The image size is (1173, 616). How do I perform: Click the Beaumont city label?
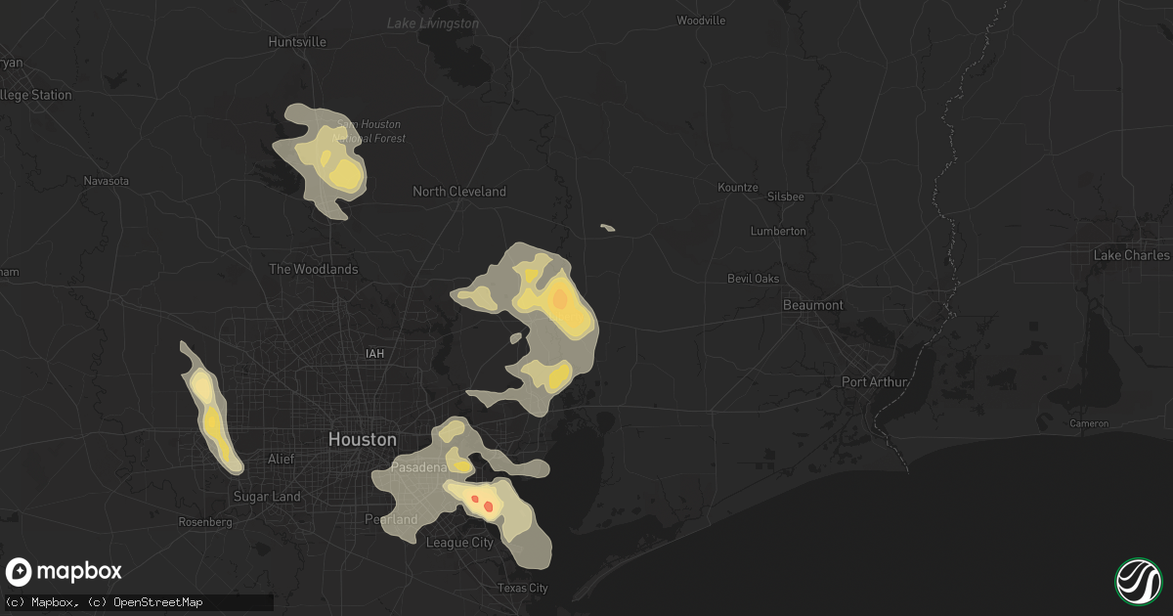point(813,305)
